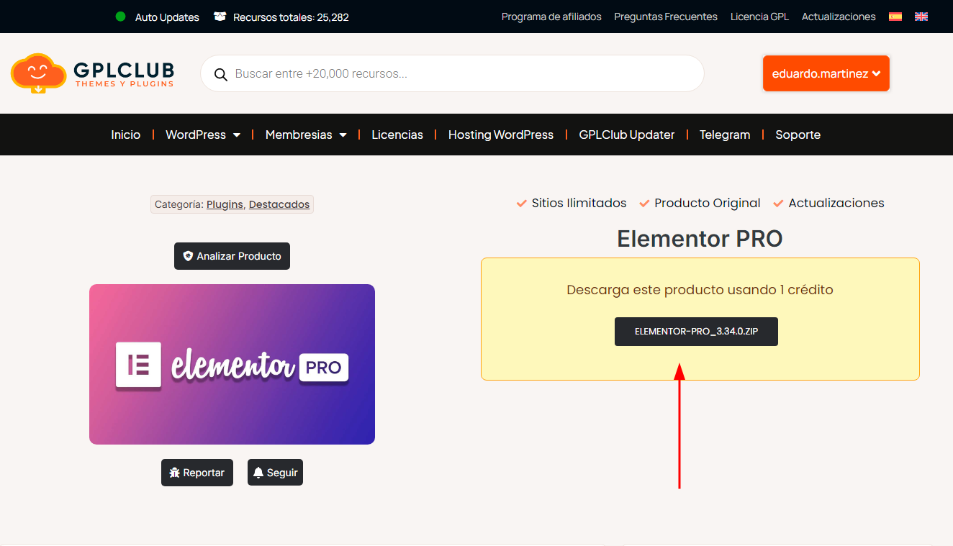Screen dimensions: 953x546
Task: Switch site language to English flag
Action: tap(921, 17)
